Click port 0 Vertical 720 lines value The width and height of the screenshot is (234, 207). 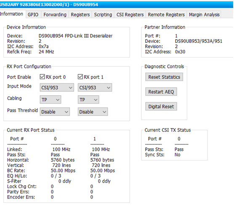61,165
